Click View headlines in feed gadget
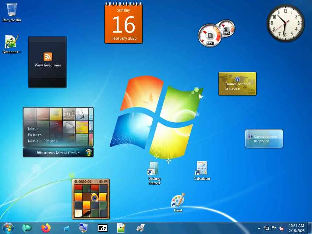Screen dimensions: 312x234 (48, 65)
